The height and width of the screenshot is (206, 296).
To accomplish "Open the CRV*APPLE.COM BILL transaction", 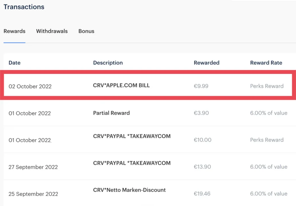I will [121, 86].
